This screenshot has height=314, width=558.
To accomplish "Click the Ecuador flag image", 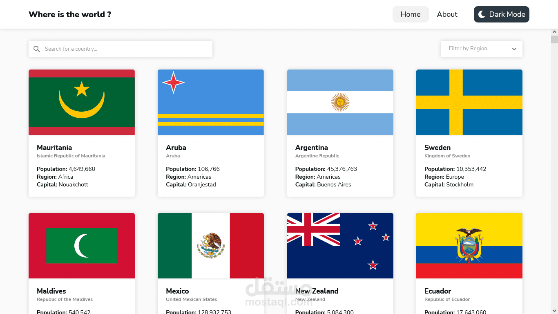I will coord(469,245).
